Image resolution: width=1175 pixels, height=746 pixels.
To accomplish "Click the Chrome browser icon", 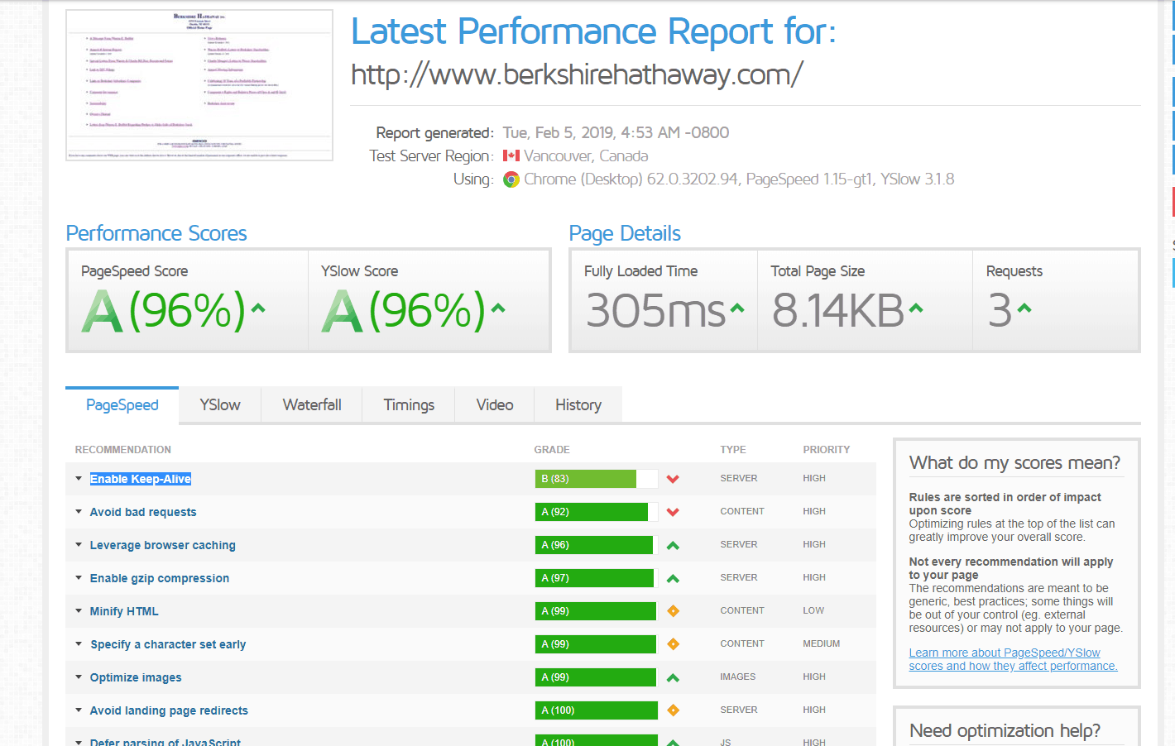I will point(511,179).
